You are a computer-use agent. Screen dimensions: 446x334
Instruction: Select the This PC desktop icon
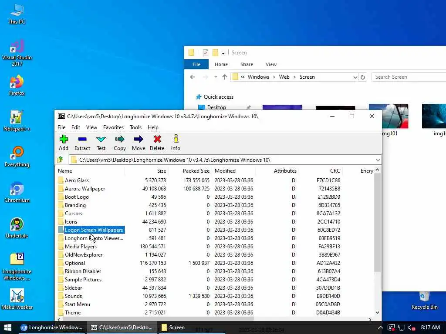coord(17,14)
